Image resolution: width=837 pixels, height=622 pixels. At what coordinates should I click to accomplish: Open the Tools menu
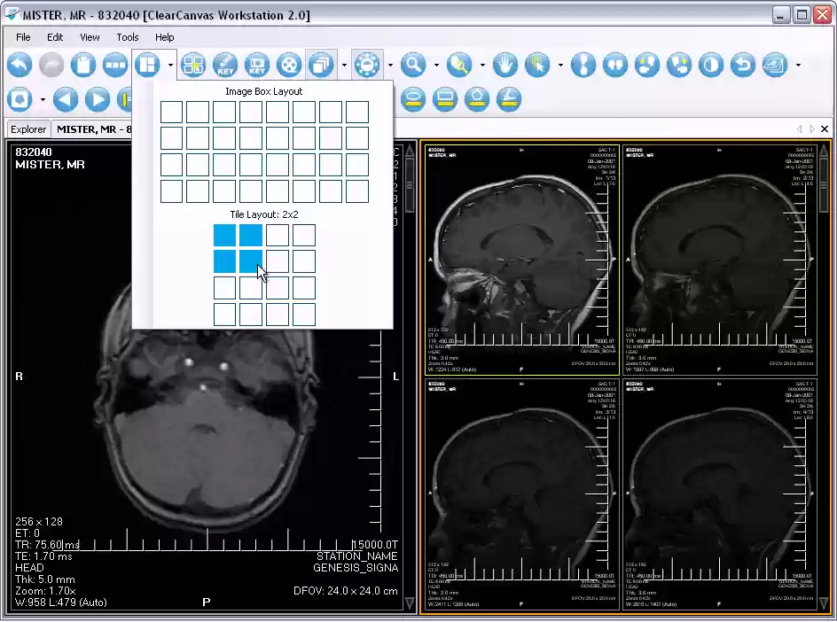[x=128, y=37]
